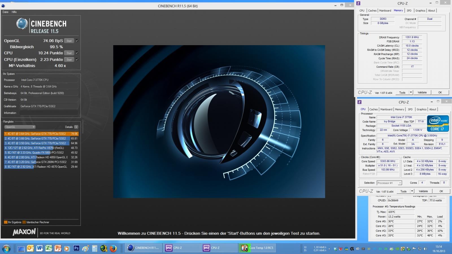Launch Excel from the taskbar

coord(49,248)
